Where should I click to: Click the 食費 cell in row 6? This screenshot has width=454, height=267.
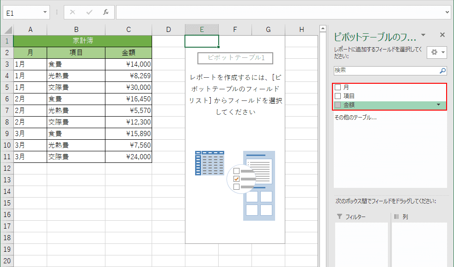[76, 99]
